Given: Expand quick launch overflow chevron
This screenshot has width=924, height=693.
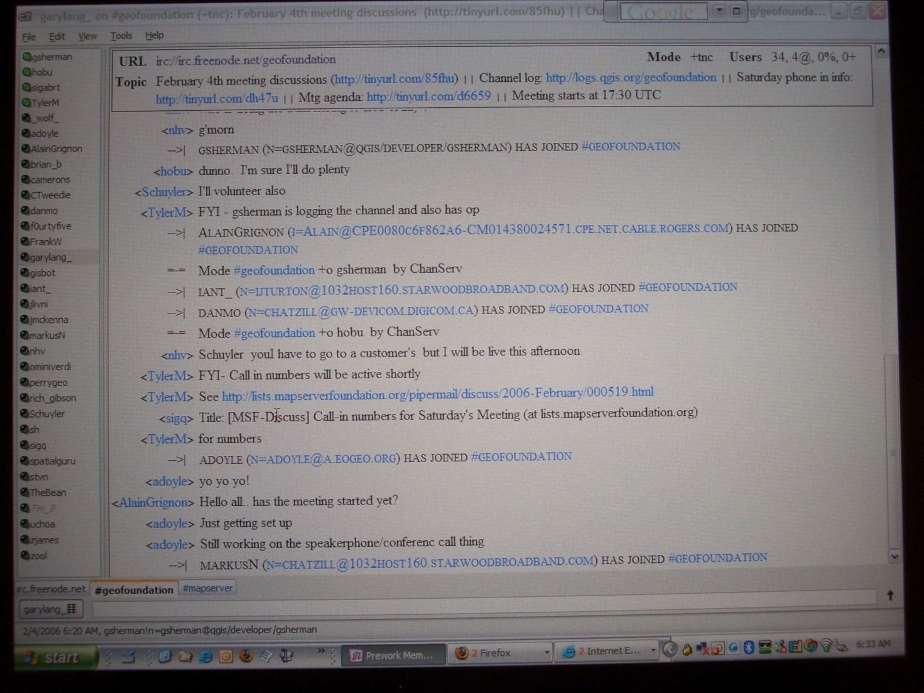Looking at the screenshot, I should click(x=321, y=650).
